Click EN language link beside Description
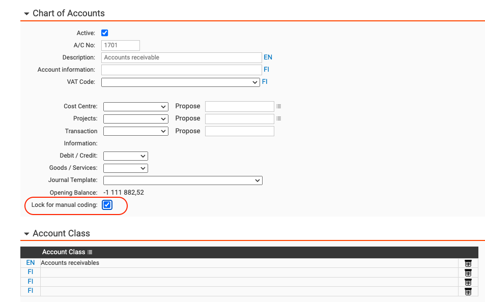485x304 pixels. tap(268, 57)
